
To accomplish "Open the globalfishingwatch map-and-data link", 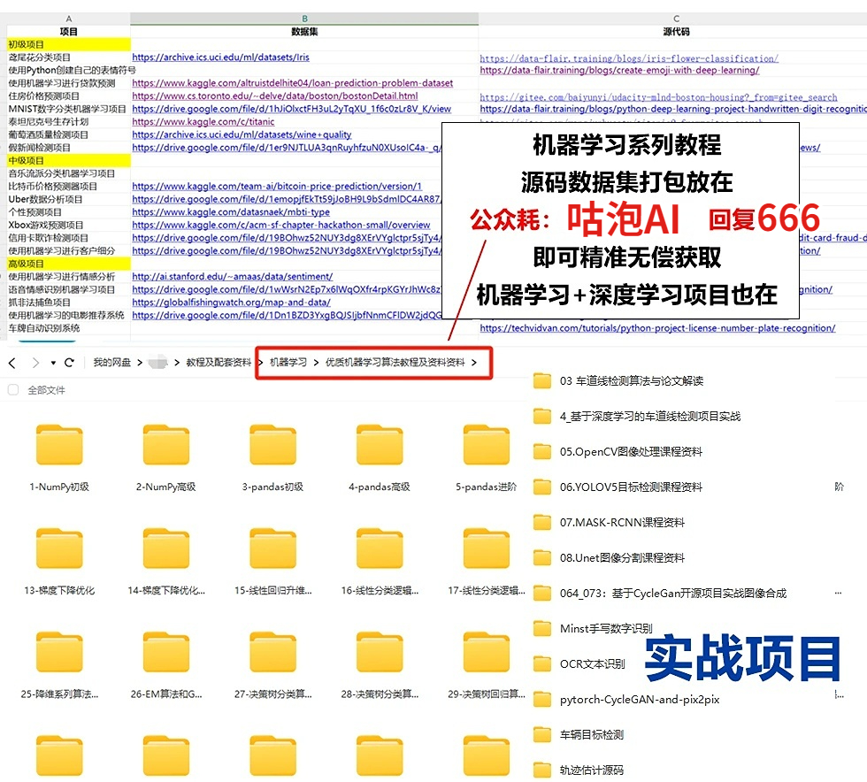I will (x=231, y=303).
